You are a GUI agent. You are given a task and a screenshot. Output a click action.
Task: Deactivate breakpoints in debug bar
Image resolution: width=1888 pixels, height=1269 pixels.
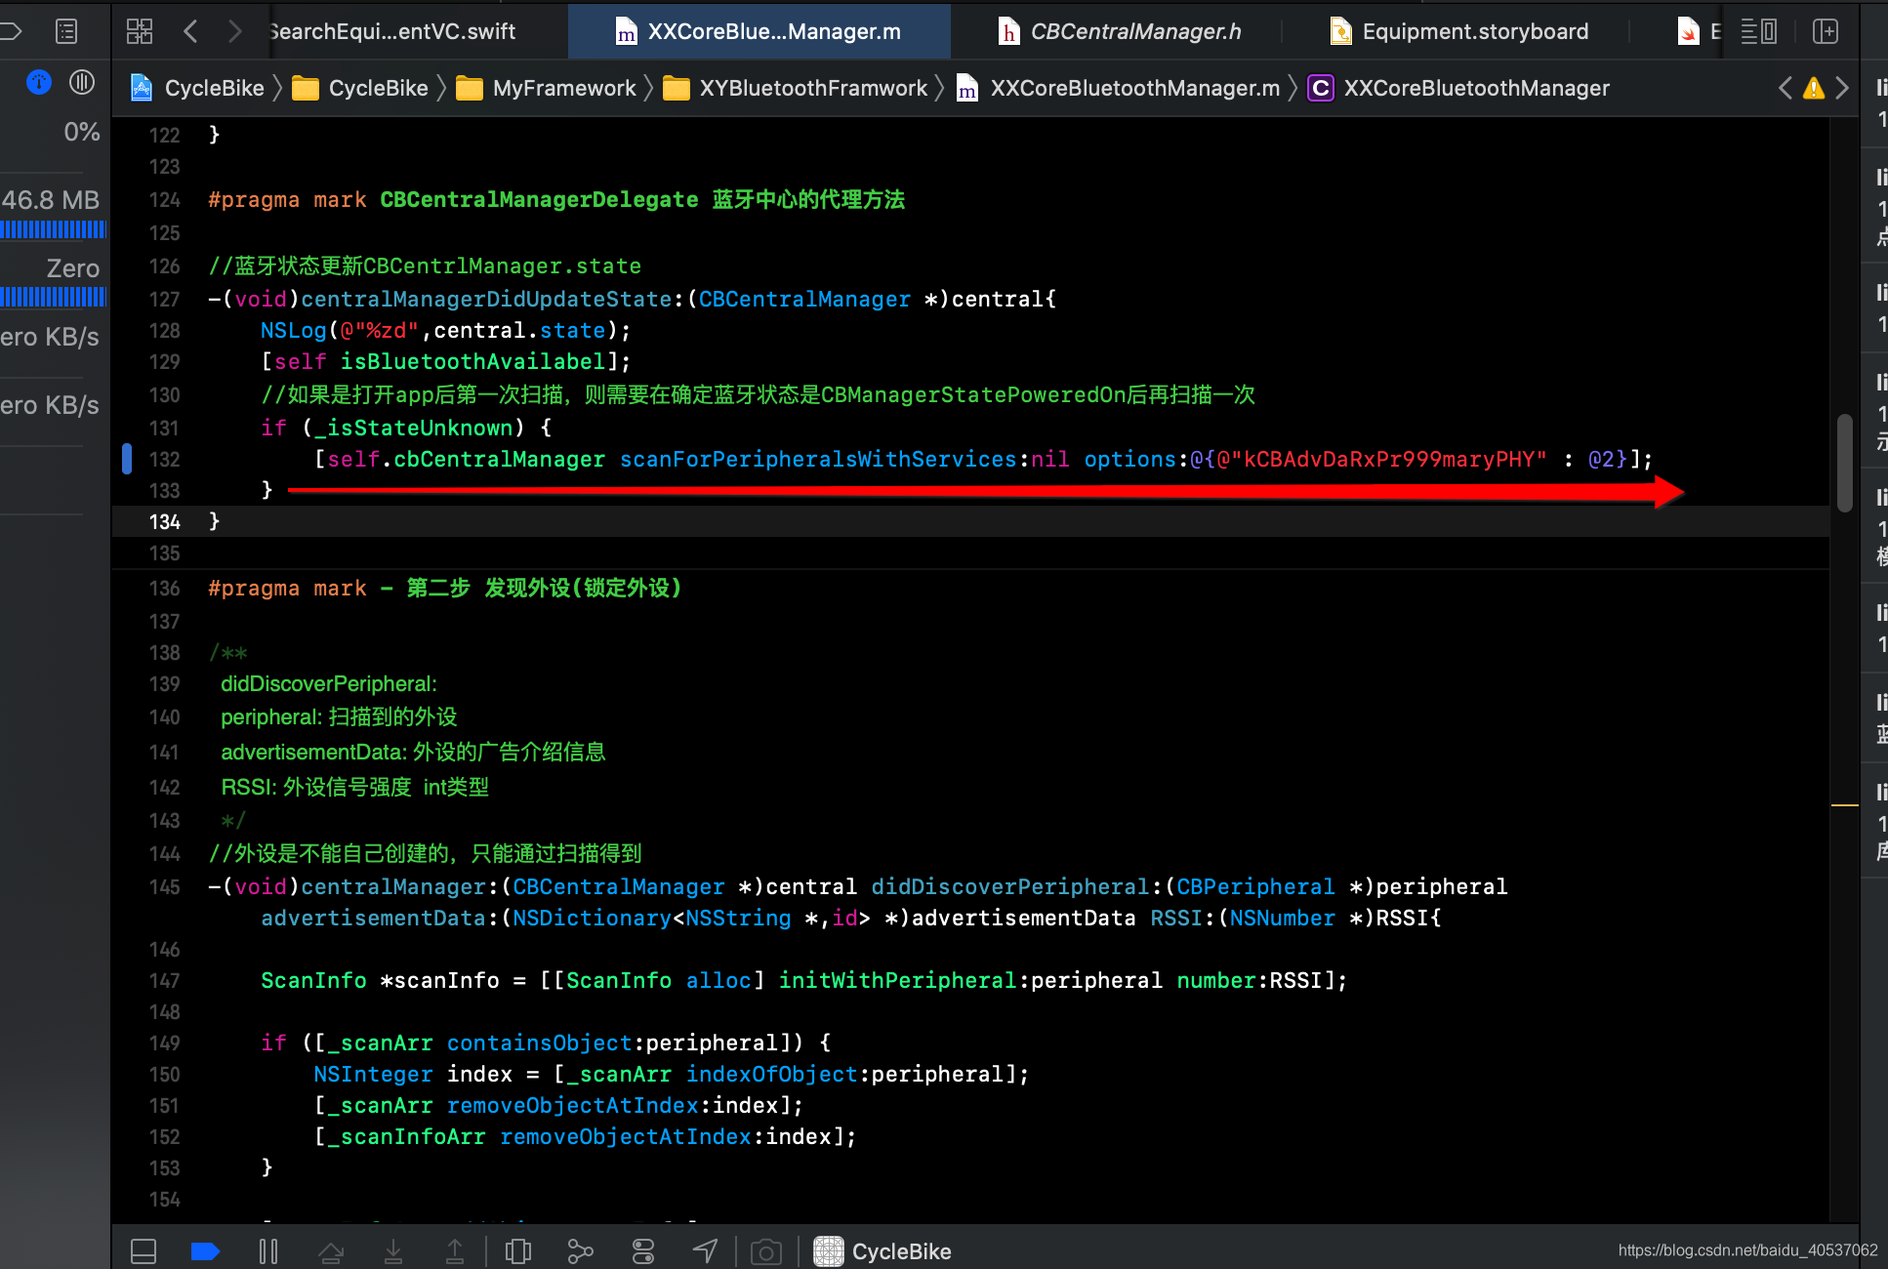pyautogui.click(x=205, y=1251)
